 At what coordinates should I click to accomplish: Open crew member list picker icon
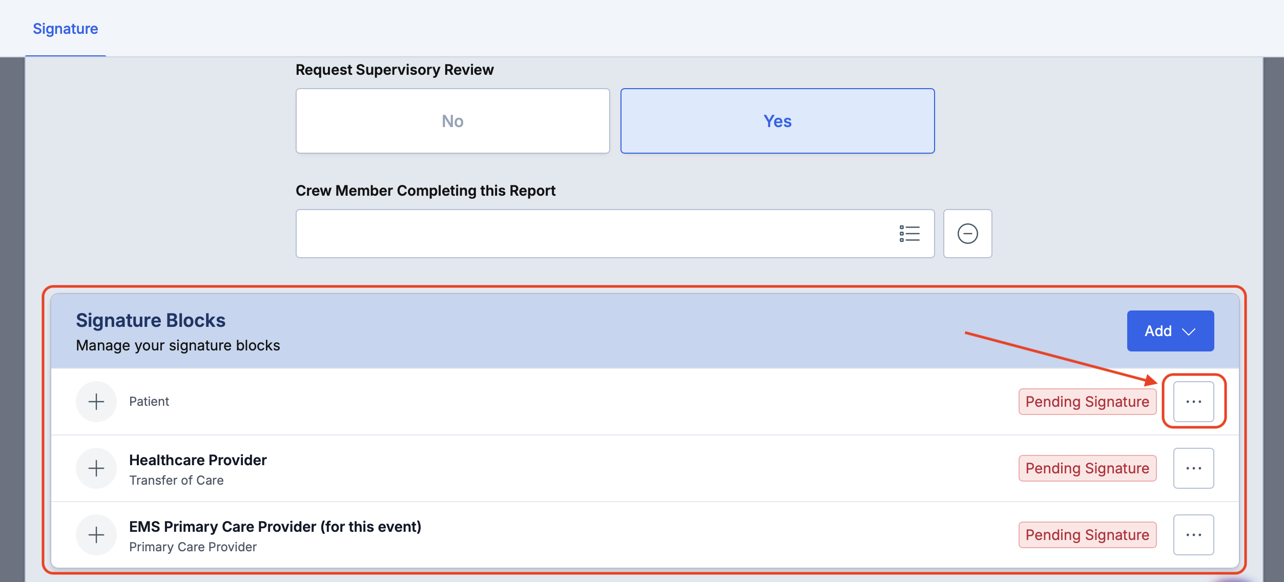pyautogui.click(x=909, y=234)
